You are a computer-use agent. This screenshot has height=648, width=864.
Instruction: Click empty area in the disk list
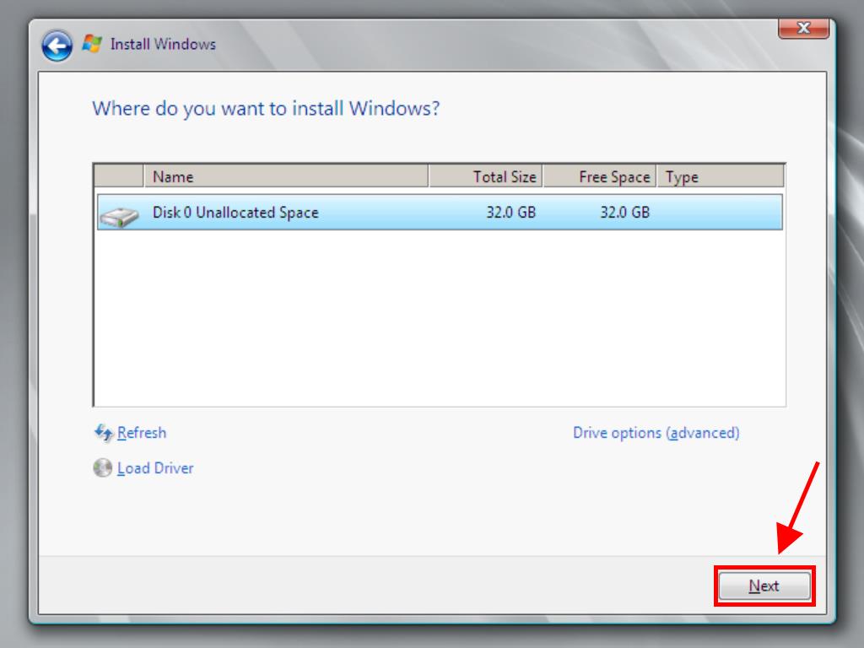[x=439, y=321]
